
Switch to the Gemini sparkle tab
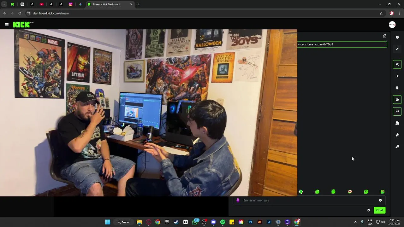tap(80, 4)
